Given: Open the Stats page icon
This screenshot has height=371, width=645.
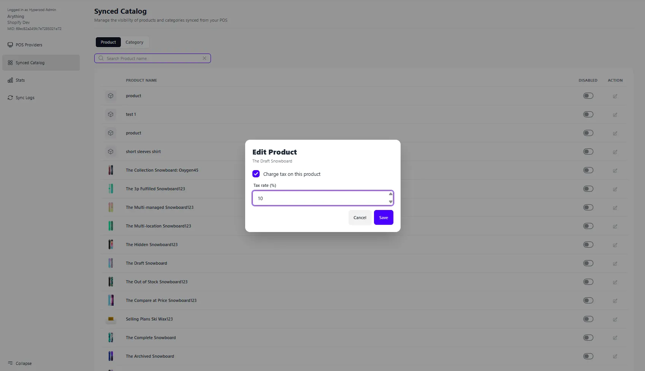Looking at the screenshot, I should pyautogui.click(x=10, y=80).
